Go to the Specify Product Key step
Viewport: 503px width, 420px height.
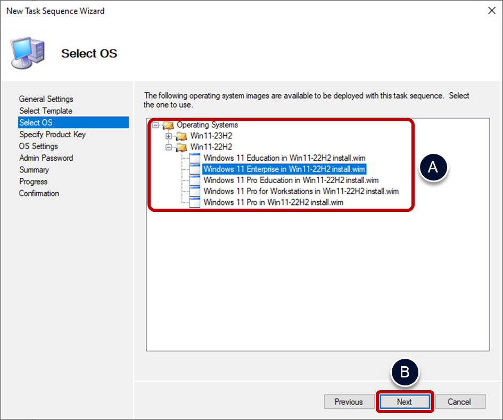tap(52, 134)
